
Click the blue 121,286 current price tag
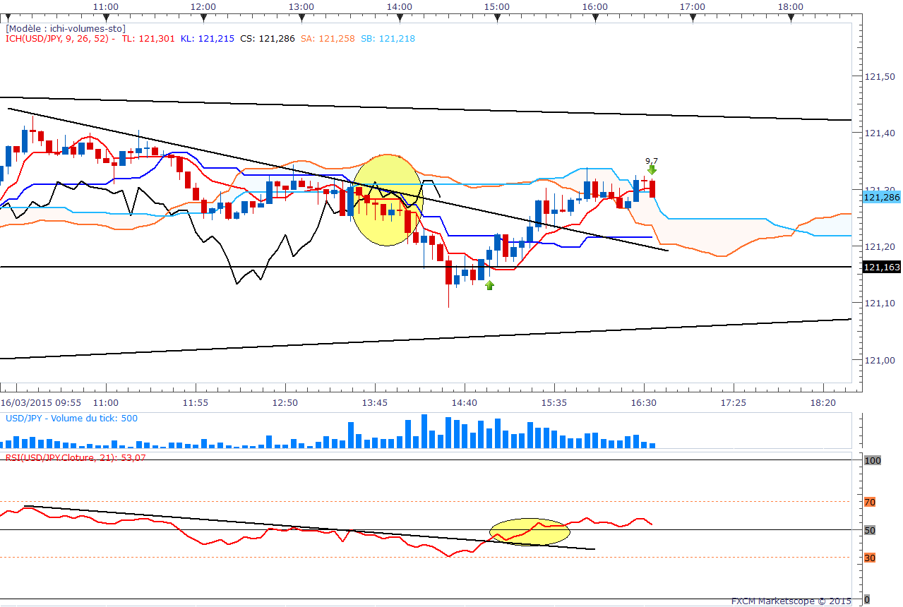(880, 198)
